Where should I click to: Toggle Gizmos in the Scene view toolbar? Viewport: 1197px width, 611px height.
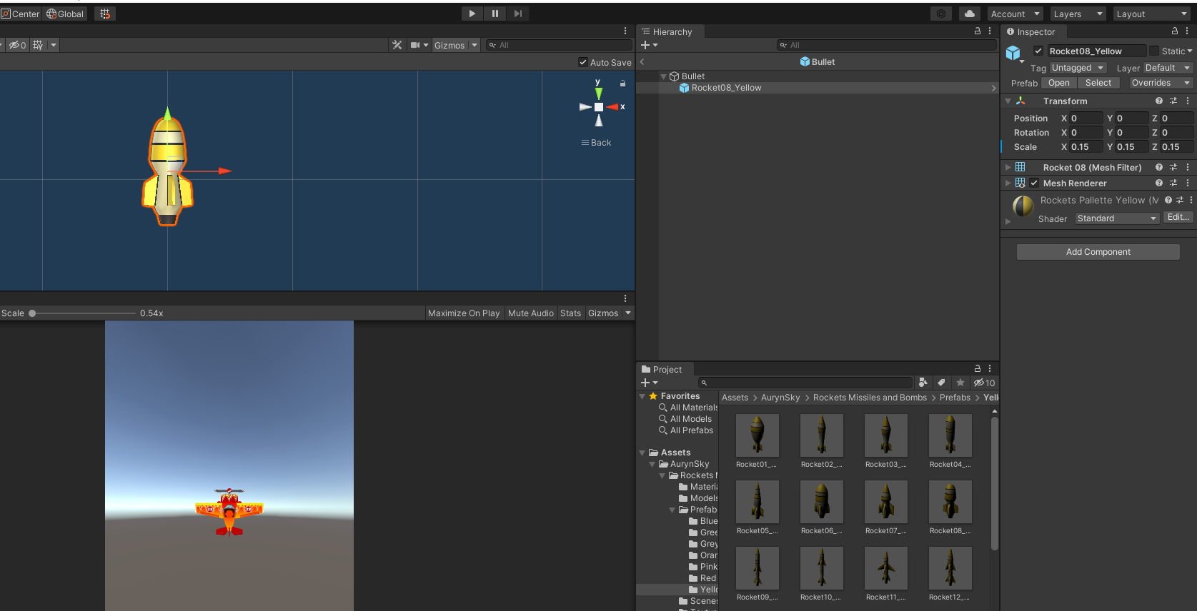pyautogui.click(x=450, y=45)
